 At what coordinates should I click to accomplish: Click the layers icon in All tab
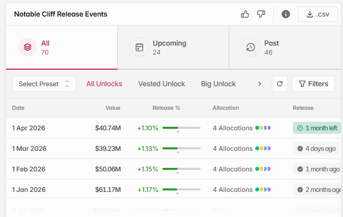pos(28,47)
